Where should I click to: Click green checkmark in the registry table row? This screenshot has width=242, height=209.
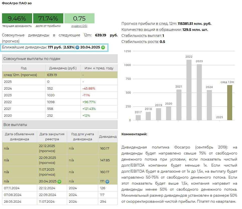59,181
